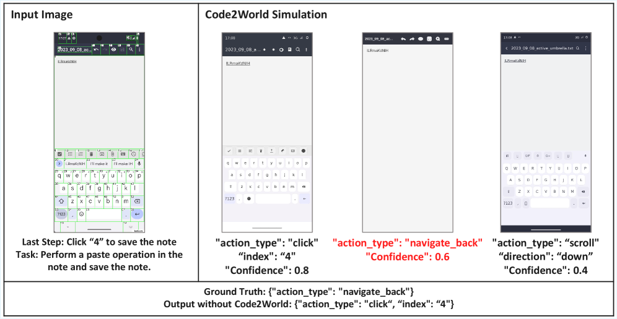Screen dimensions: 617x319
Task: Switch to ?123 symbols on Input Image keyboard
Action: (x=61, y=214)
